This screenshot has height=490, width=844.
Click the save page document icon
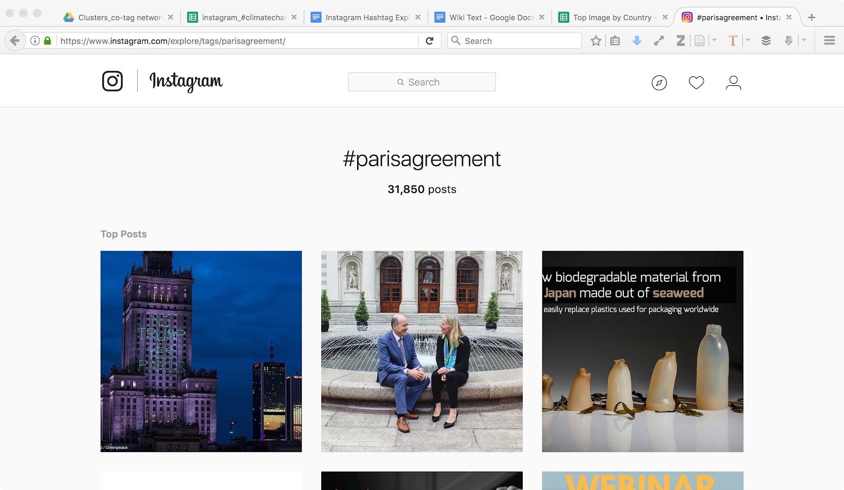point(699,41)
